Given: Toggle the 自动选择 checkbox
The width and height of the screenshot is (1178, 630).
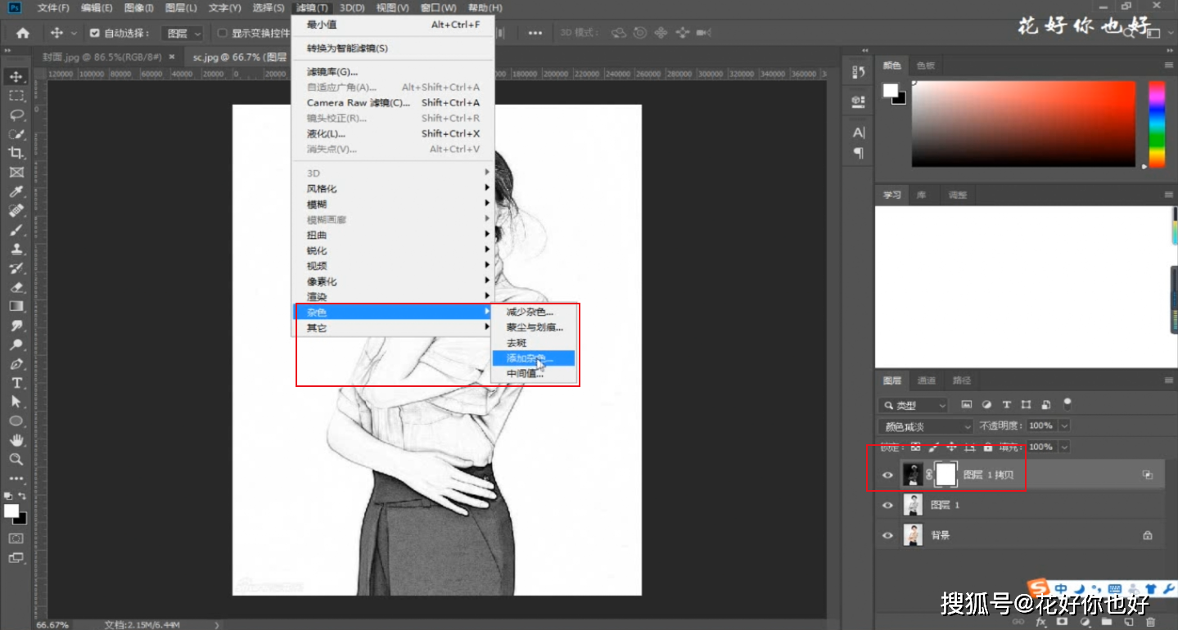Looking at the screenshot, I should click(x=94, y=34).
